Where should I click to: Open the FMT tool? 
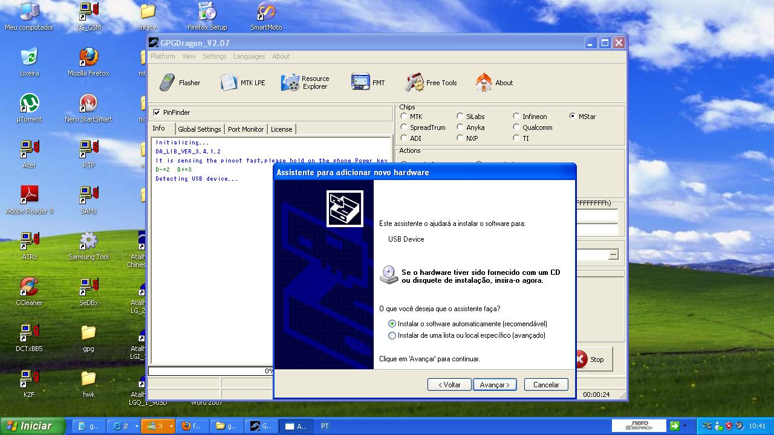coord(368,83)
